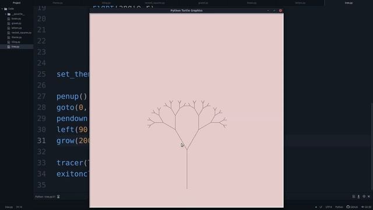Image resolution: width=373 pixels, height=210 pixels.
Task: Expand the __pycache__ folder arrow
Action: pyautogui.click(x=5, y=14)
